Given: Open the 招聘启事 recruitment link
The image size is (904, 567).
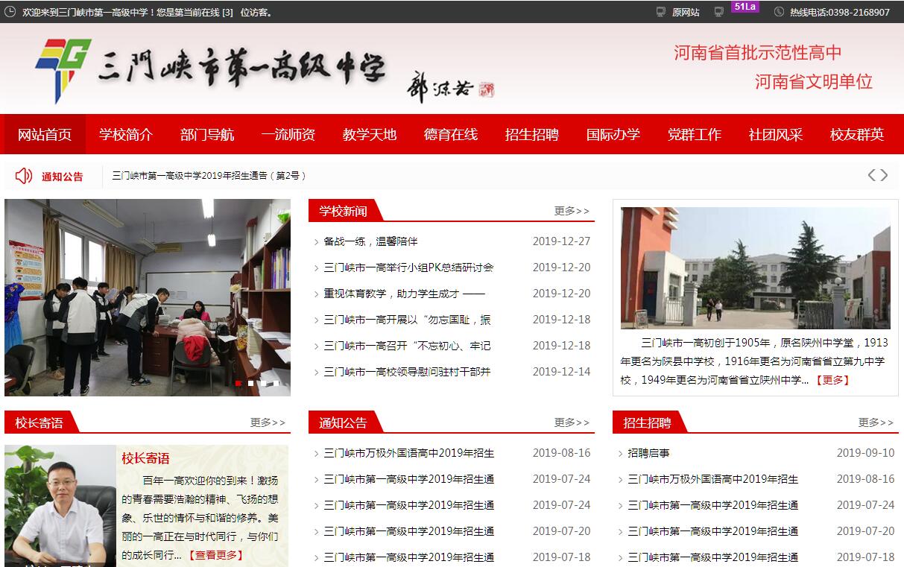Looking at the screenshot, I should pyautogui.click(x=648, y=453).
